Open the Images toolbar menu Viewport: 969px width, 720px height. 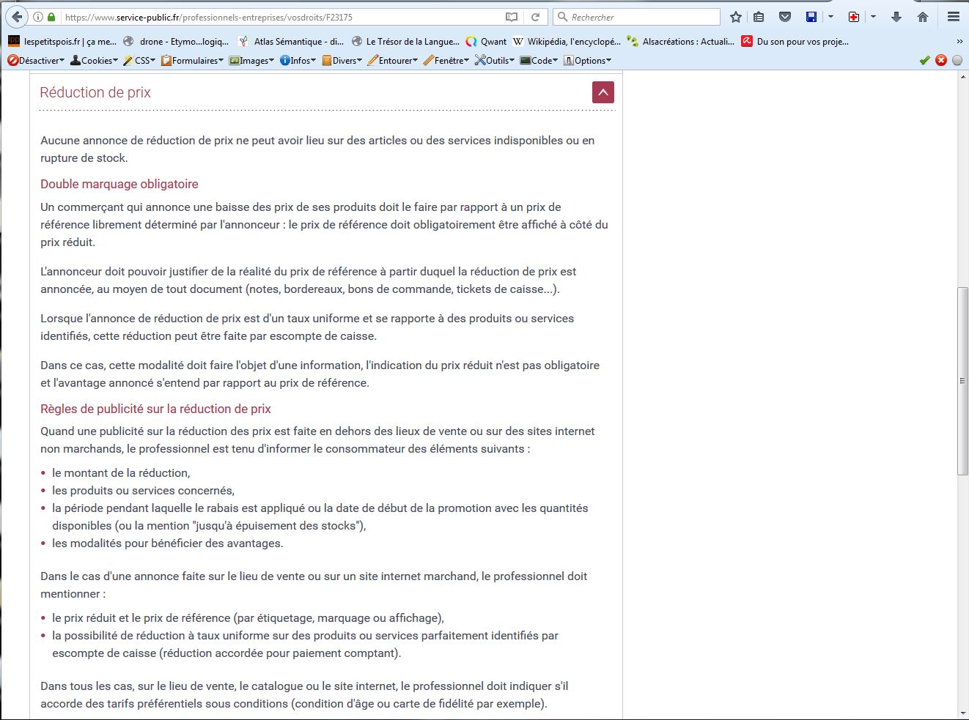point(251,61)
